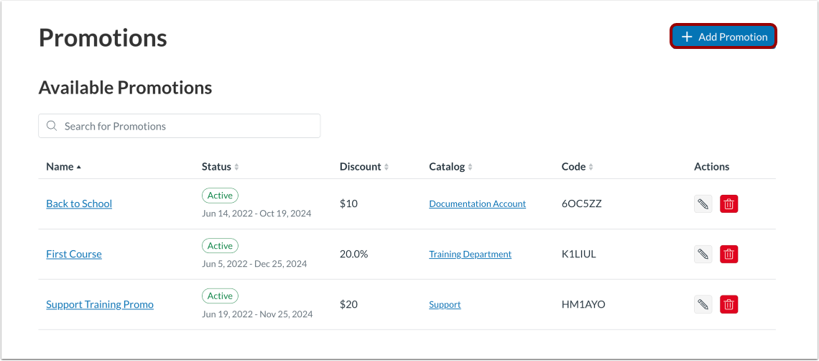The image size is (819, 361).
Task: Click the Add Promotion button
Action: coord(723,37)
